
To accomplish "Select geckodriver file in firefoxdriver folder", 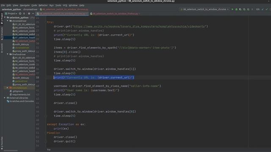I will (x=20, y=81).
